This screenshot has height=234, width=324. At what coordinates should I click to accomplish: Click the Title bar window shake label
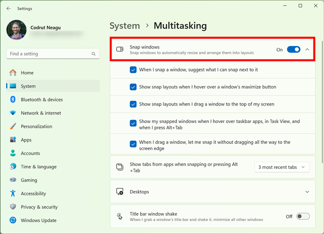point(153,213)
